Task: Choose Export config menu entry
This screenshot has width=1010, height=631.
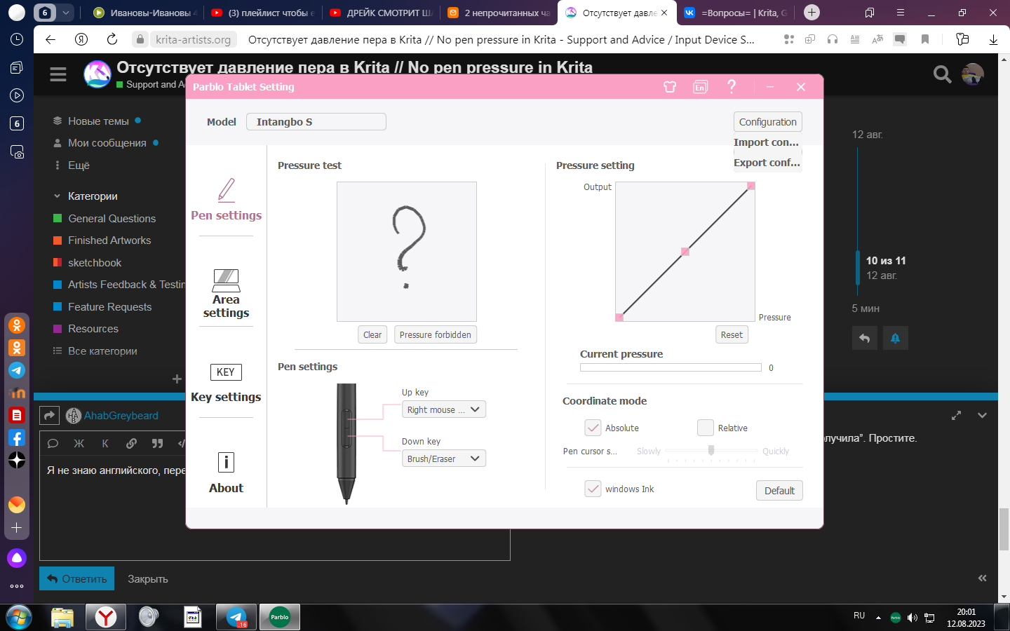Action: (767, 163)
